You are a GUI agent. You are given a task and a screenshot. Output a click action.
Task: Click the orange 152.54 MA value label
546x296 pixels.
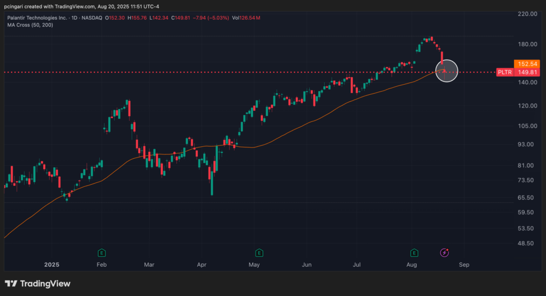click(527, 64)
